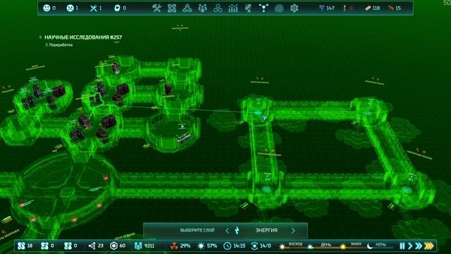451x254 pixels.
Task: Set normal game speed single arrow
Action: pyautogui.click(x=410, y=246)
